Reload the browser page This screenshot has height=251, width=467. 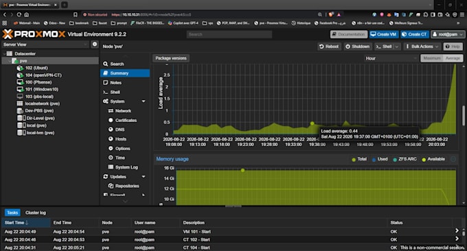click(19, 14)
